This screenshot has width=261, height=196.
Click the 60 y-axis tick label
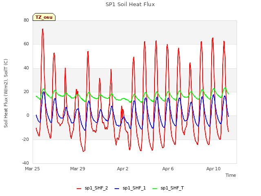click(x=26, y=44)
